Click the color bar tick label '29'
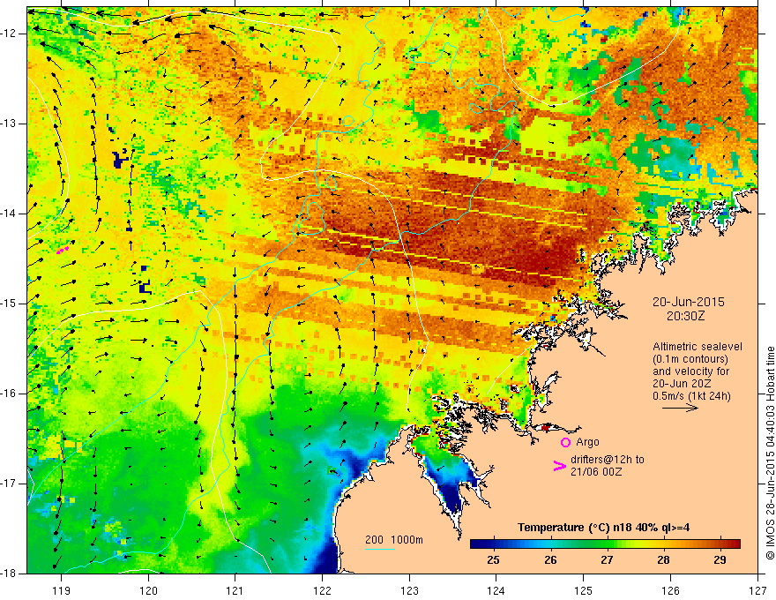Image resolution: width=776 pixels, height=600 pixels. [x=720, y=560]
